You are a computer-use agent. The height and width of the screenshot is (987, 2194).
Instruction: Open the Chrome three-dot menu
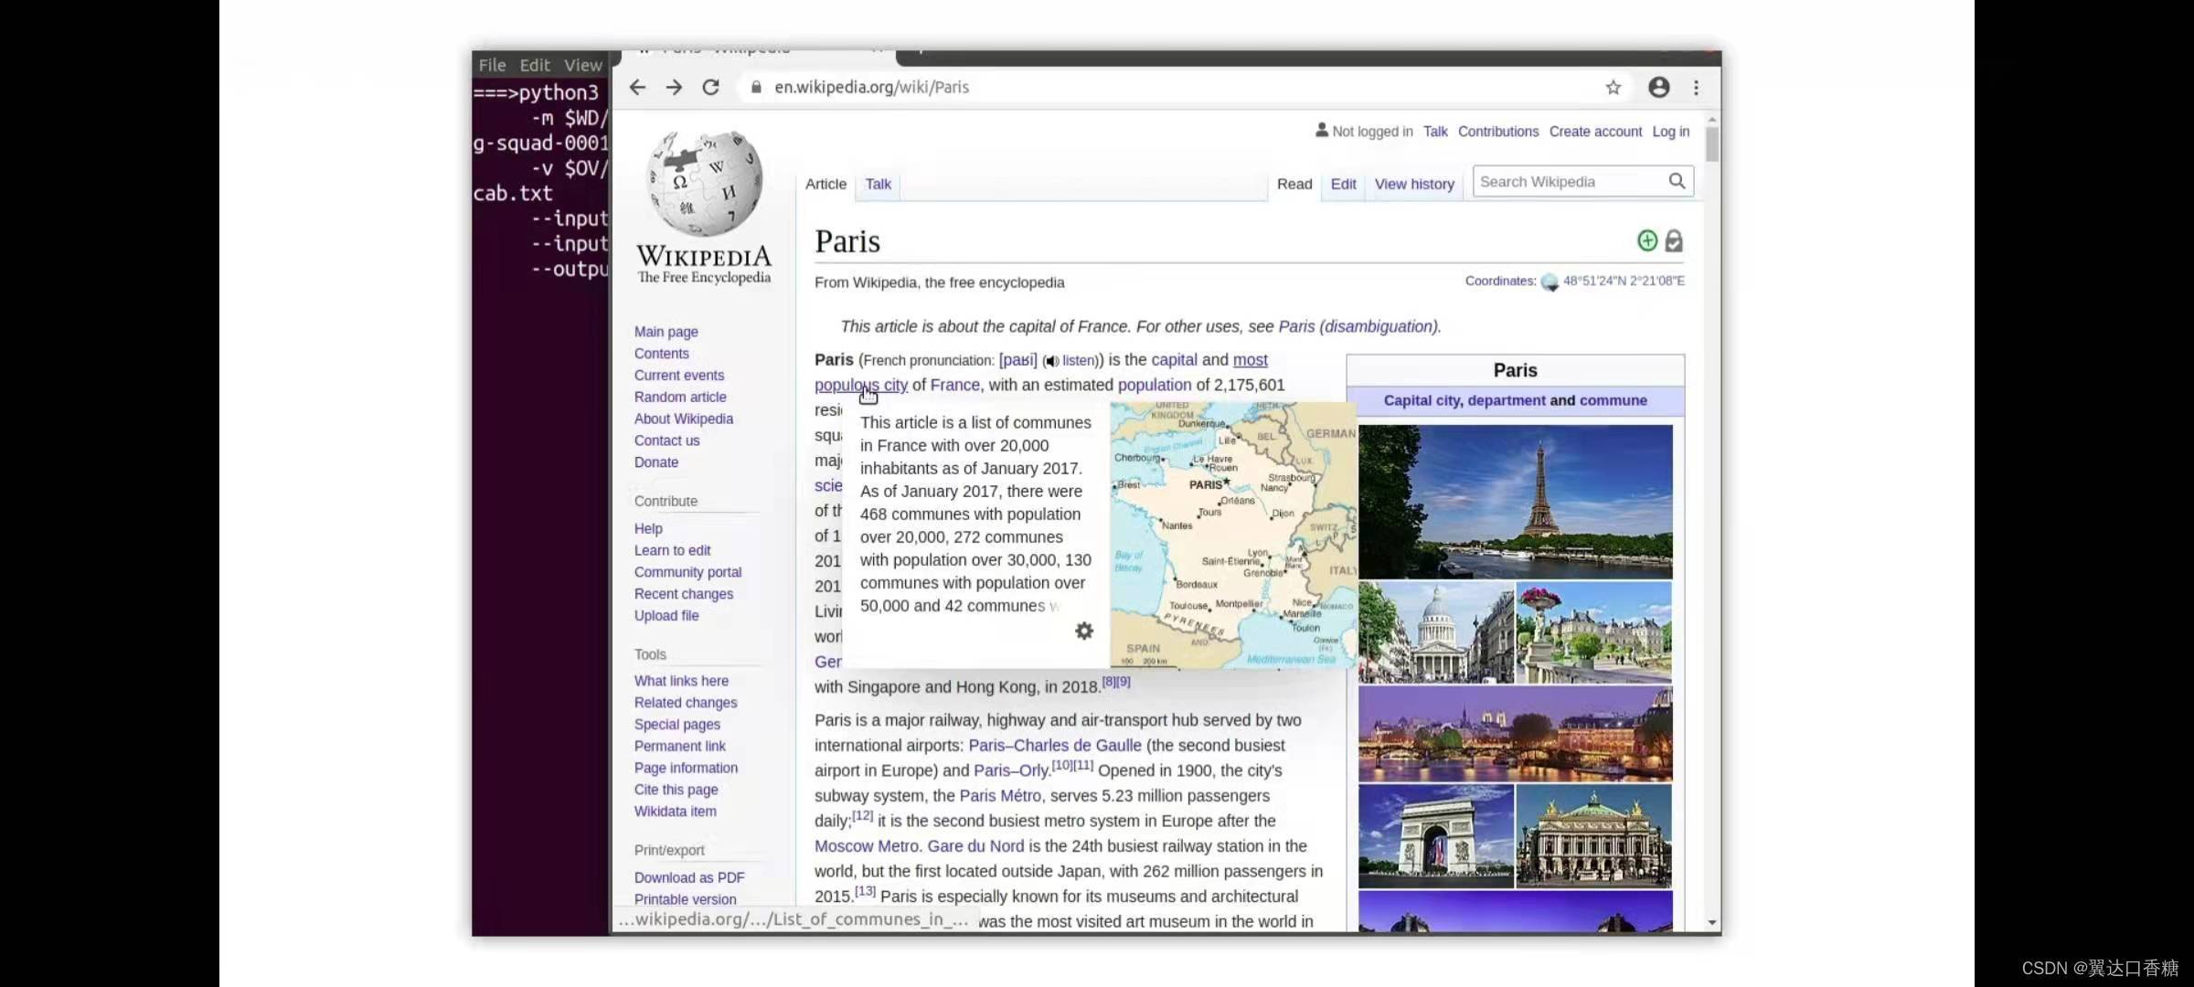[1697, 87]
